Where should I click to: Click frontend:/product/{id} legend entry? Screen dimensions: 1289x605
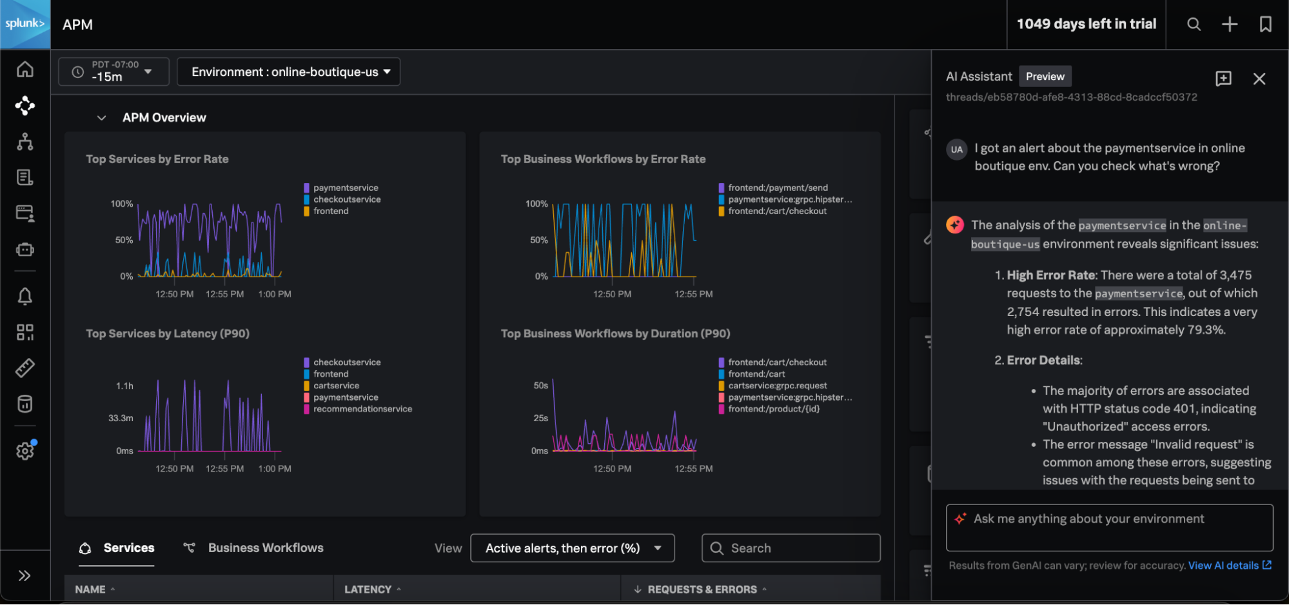coord(774,409)
